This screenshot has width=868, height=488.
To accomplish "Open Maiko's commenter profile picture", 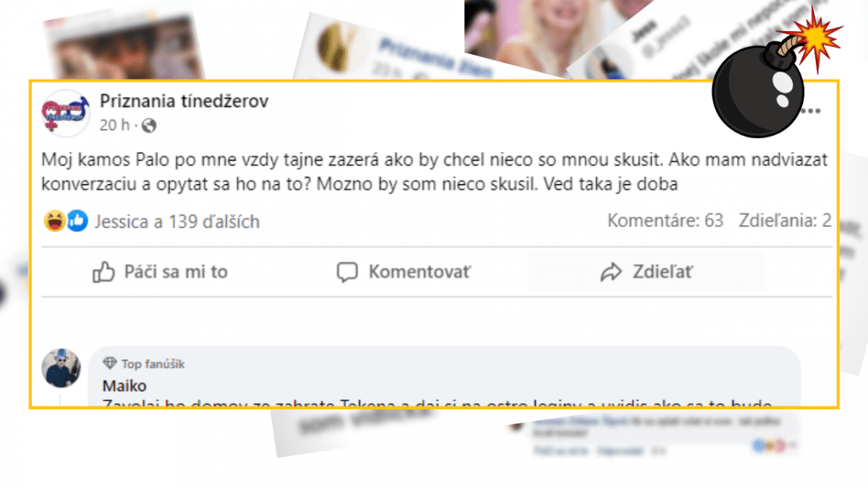I will pyautogui.click(x=61, y=368).
